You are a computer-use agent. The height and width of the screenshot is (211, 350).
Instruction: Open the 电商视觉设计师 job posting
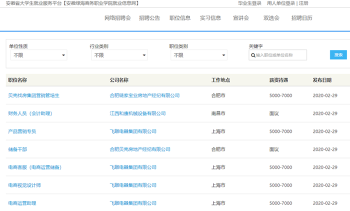(24, 185)
